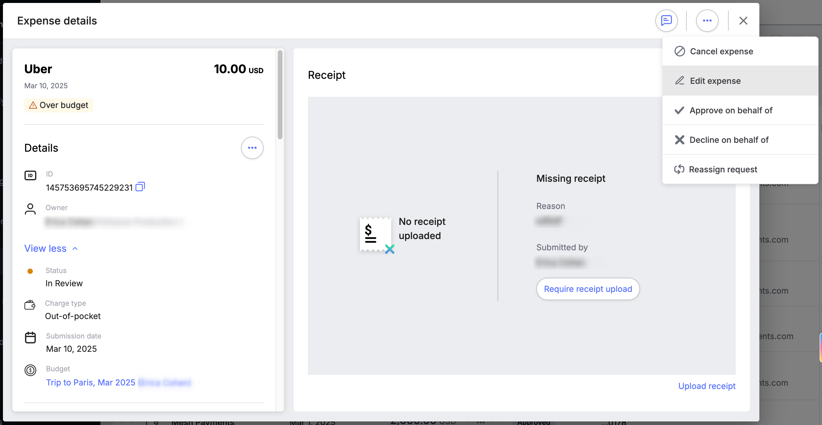Click the Out-of-pocket charge type value

[x=73, y=316]
